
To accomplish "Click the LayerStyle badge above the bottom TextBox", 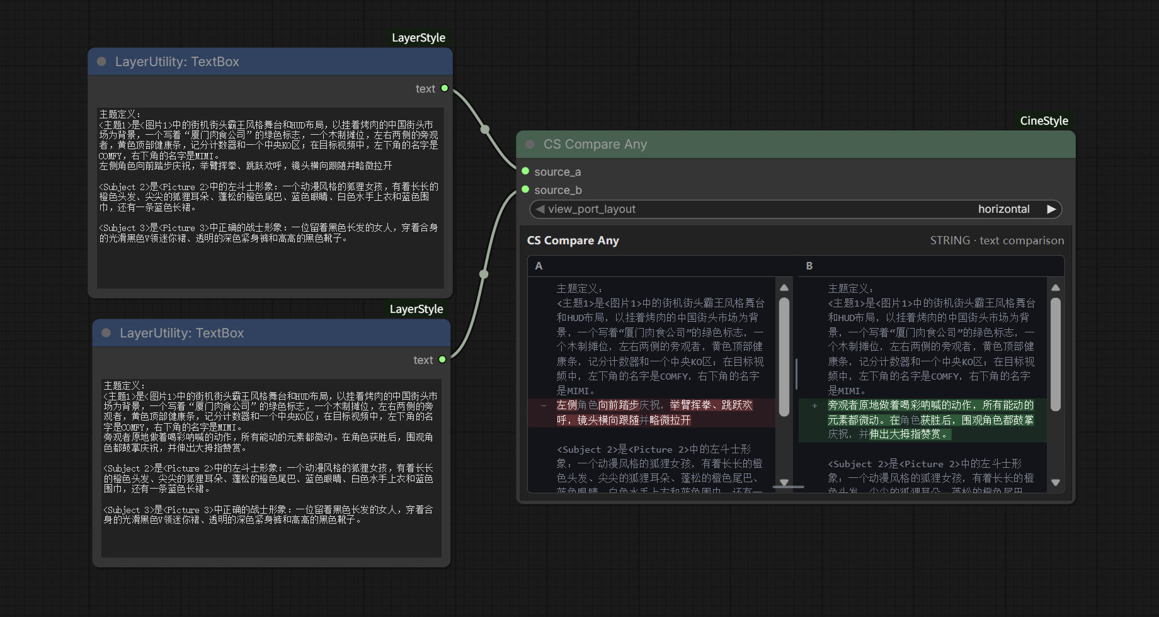I will 416,309.
